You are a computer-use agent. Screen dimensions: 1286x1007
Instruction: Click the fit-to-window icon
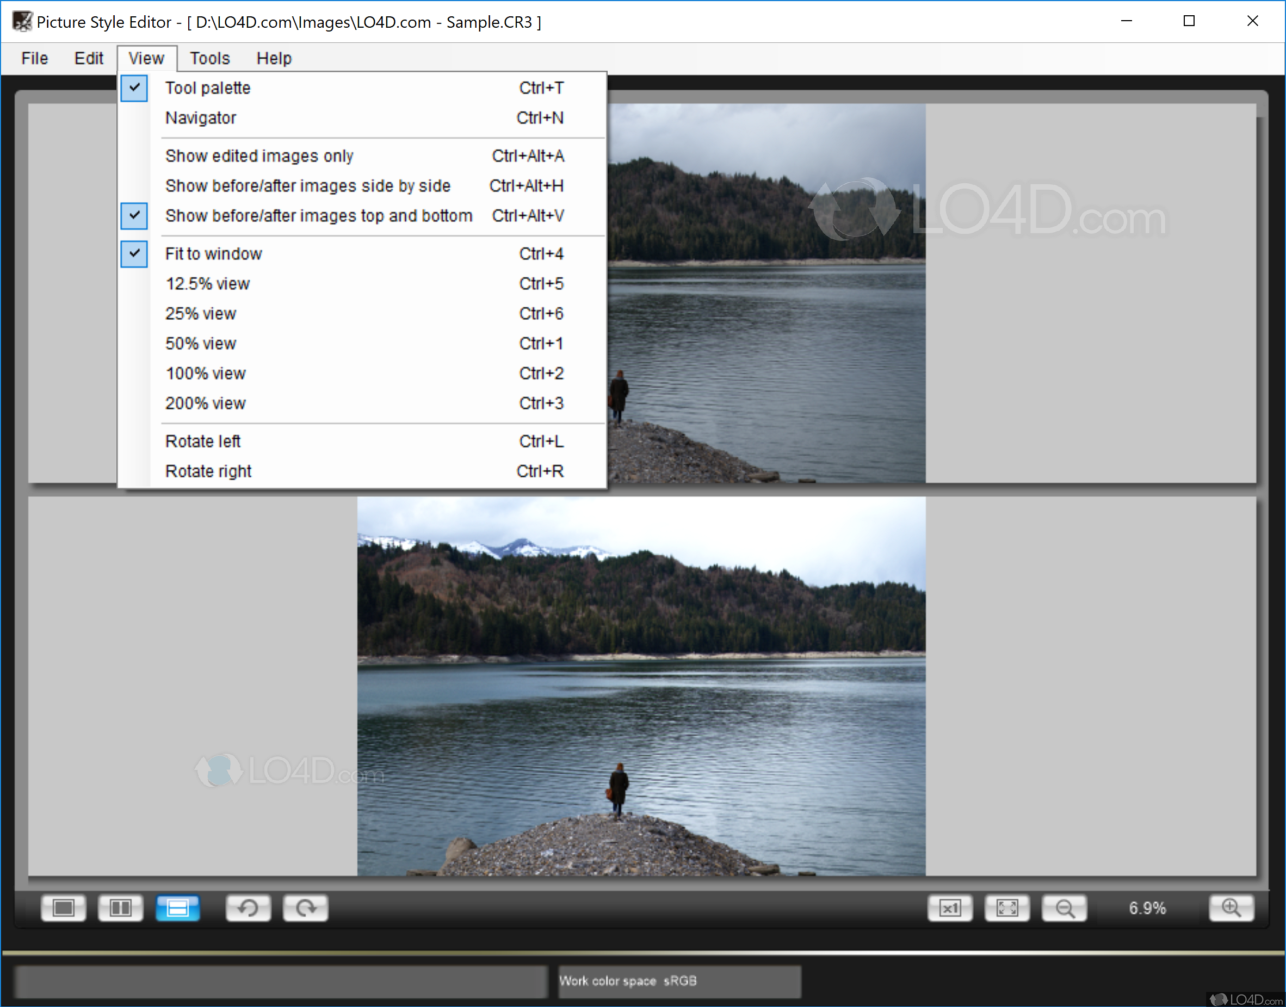coord(1007,908)
